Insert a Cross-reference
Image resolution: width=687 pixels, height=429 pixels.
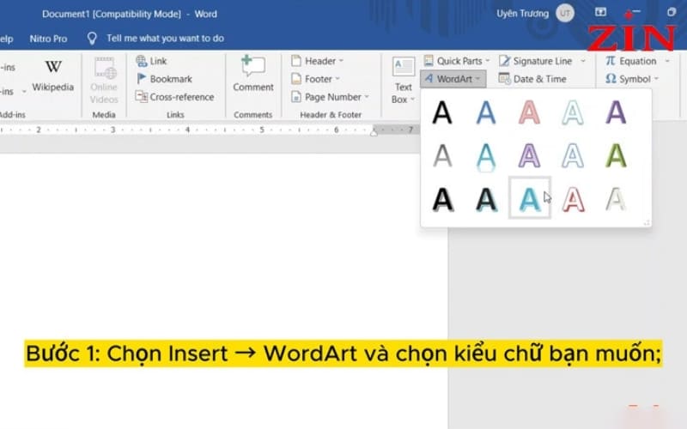175,97
